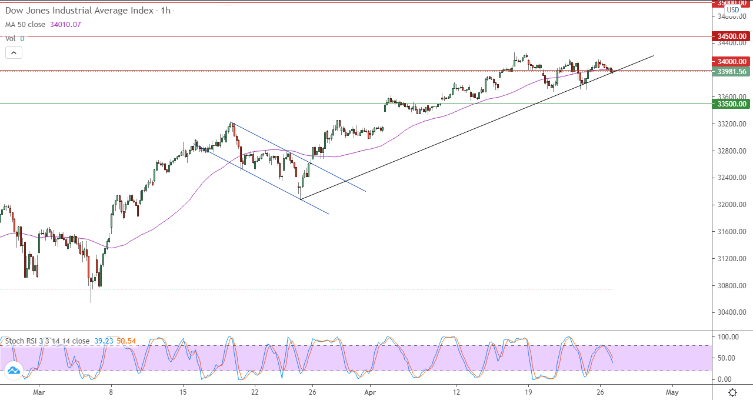Click the TradingView cloud logo icon
Image resolution: width=753 pixels, height=400 pixels.
click(13, 371)
